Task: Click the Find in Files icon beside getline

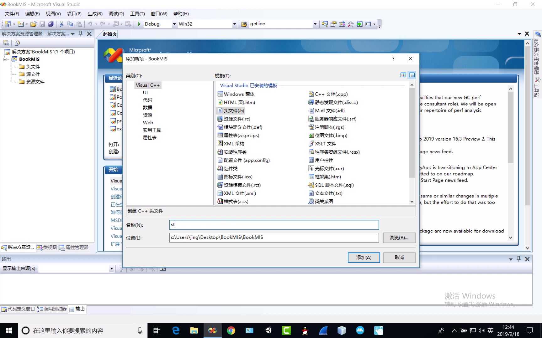Action: (244, 24)
